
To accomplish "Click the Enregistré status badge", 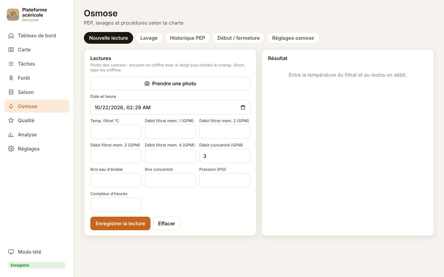I will [37, 265].
